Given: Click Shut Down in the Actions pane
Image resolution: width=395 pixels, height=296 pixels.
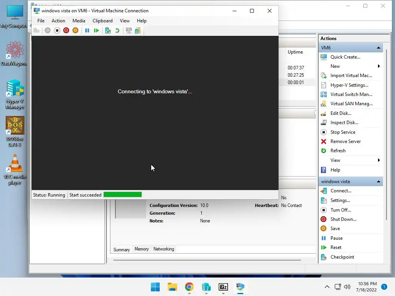Looking at the screenshot, I should 343,219.
